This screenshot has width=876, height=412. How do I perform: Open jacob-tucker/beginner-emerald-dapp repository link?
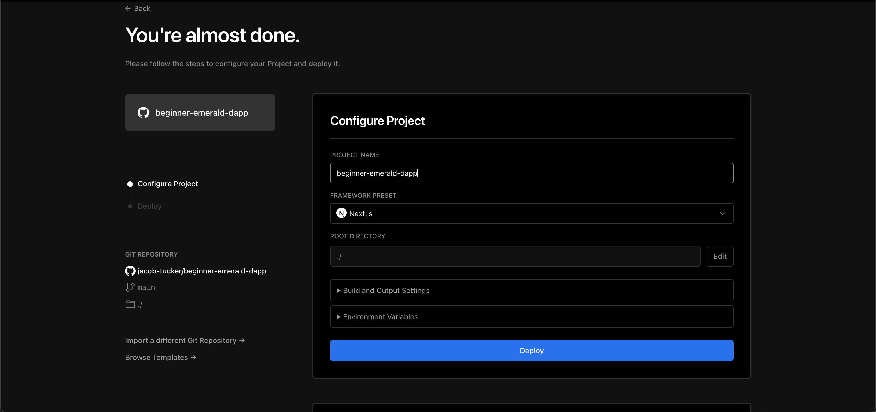tap(202, 271)
